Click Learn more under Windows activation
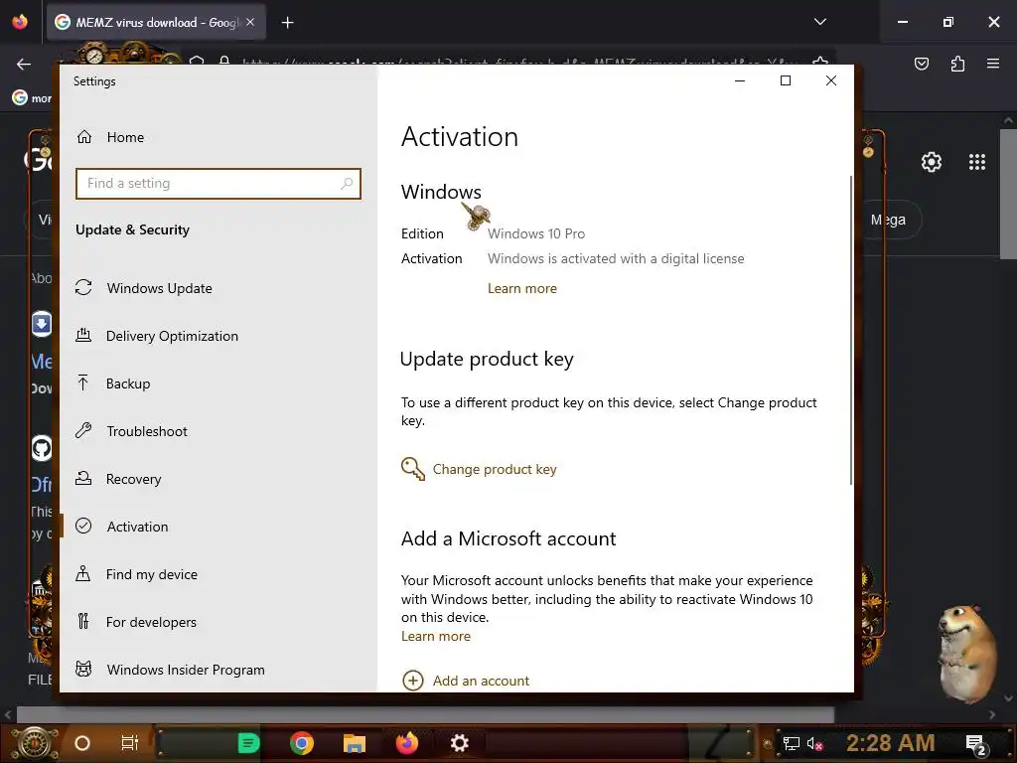The height and width of the screenshot is (763, 1017). [522, 289]
